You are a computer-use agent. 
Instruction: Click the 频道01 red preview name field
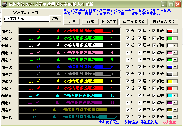(69, 31)
